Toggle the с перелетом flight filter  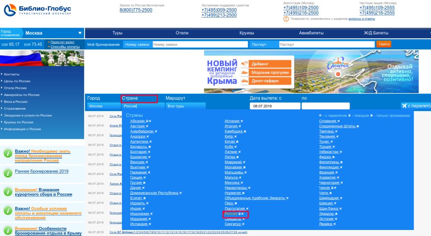[415, 106]
